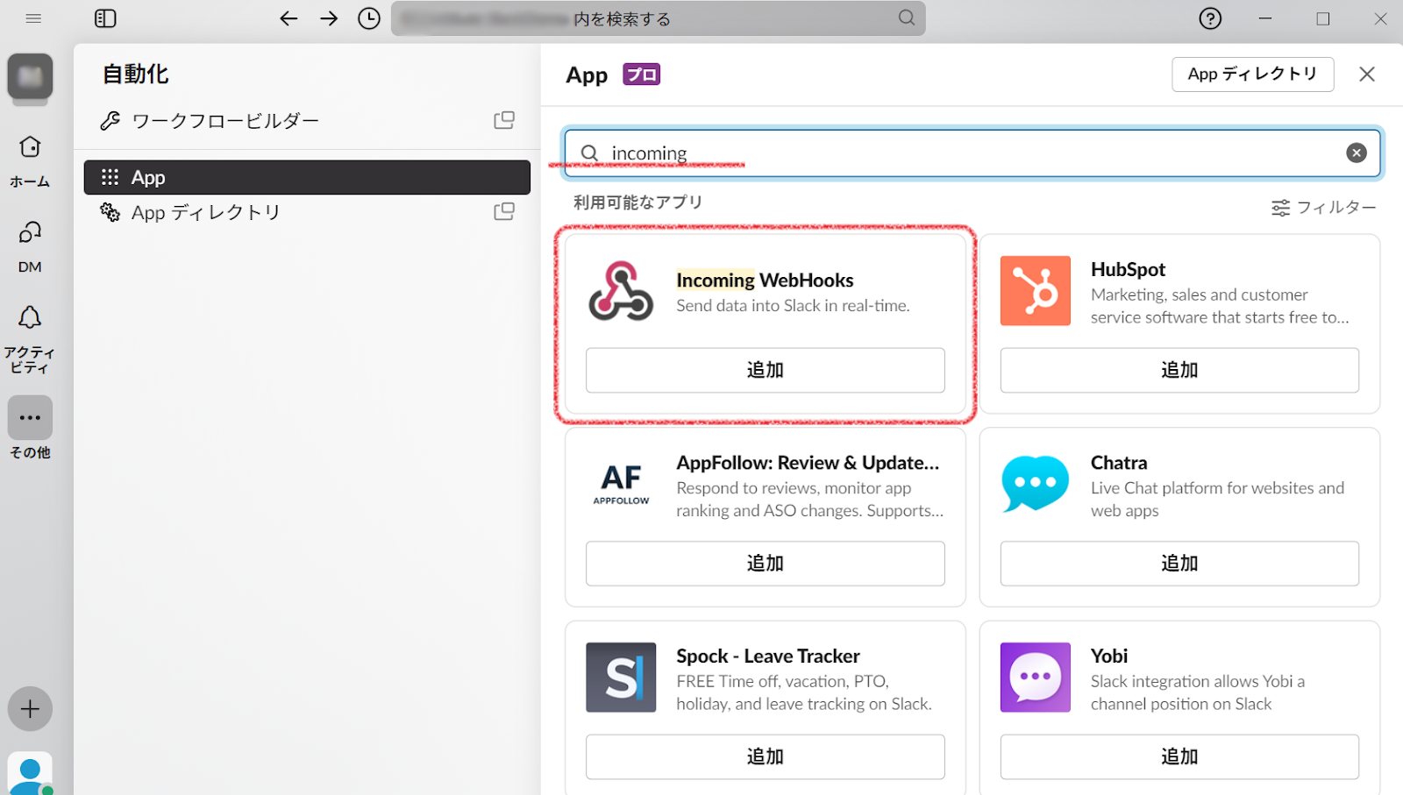Click Yobi 'Slack integration allows' description
Image resolution: width=1403 pixels, height=795 pixels.
(x=1198, y=692)
